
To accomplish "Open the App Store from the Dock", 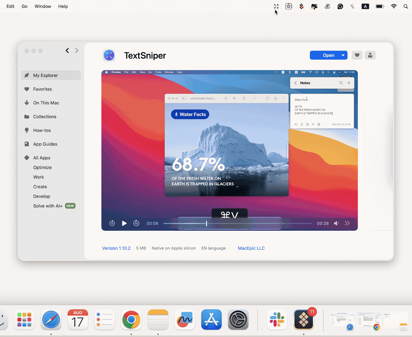I will pos(211,319).
